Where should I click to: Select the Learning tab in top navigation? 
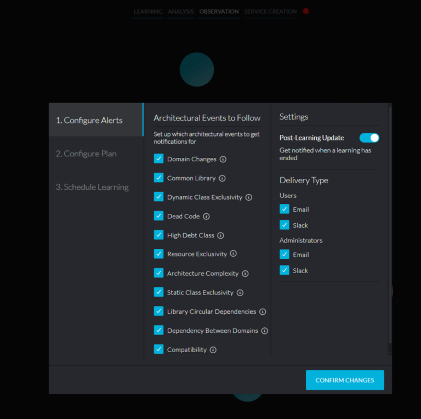(x=148, y=12)
